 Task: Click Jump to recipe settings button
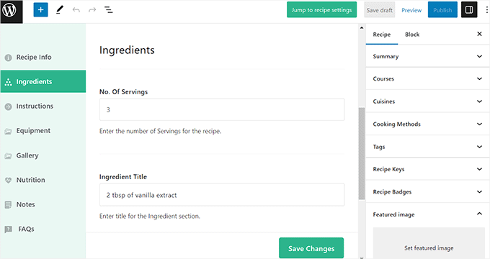(322, 10)
